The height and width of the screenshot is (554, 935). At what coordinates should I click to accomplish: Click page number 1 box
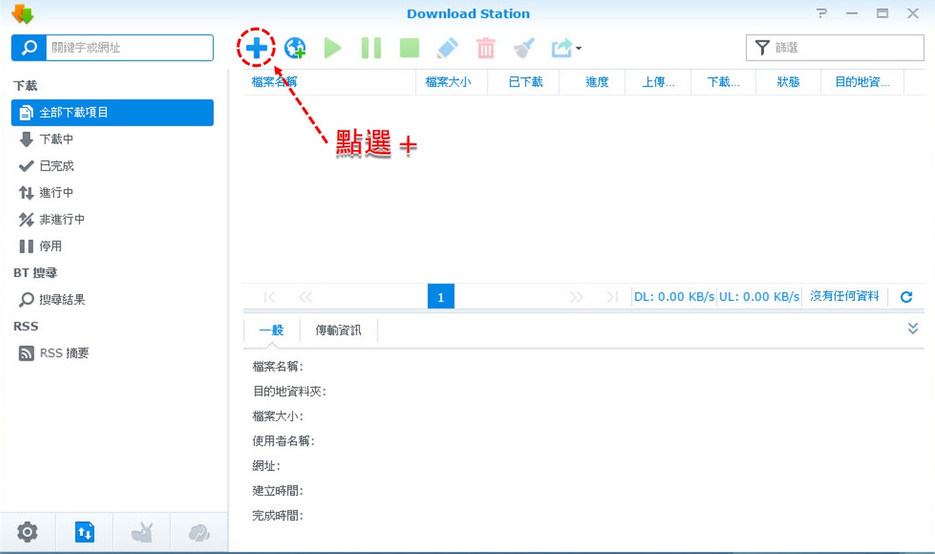click(x=441, y=297)
